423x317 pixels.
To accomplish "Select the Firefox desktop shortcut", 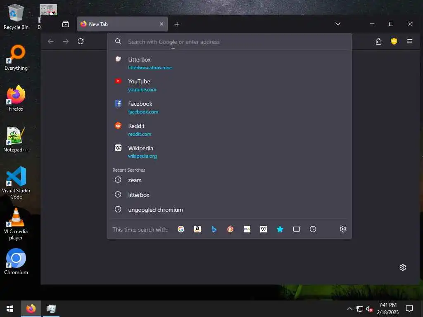I will pyautogui.click(x=16, y=98).
